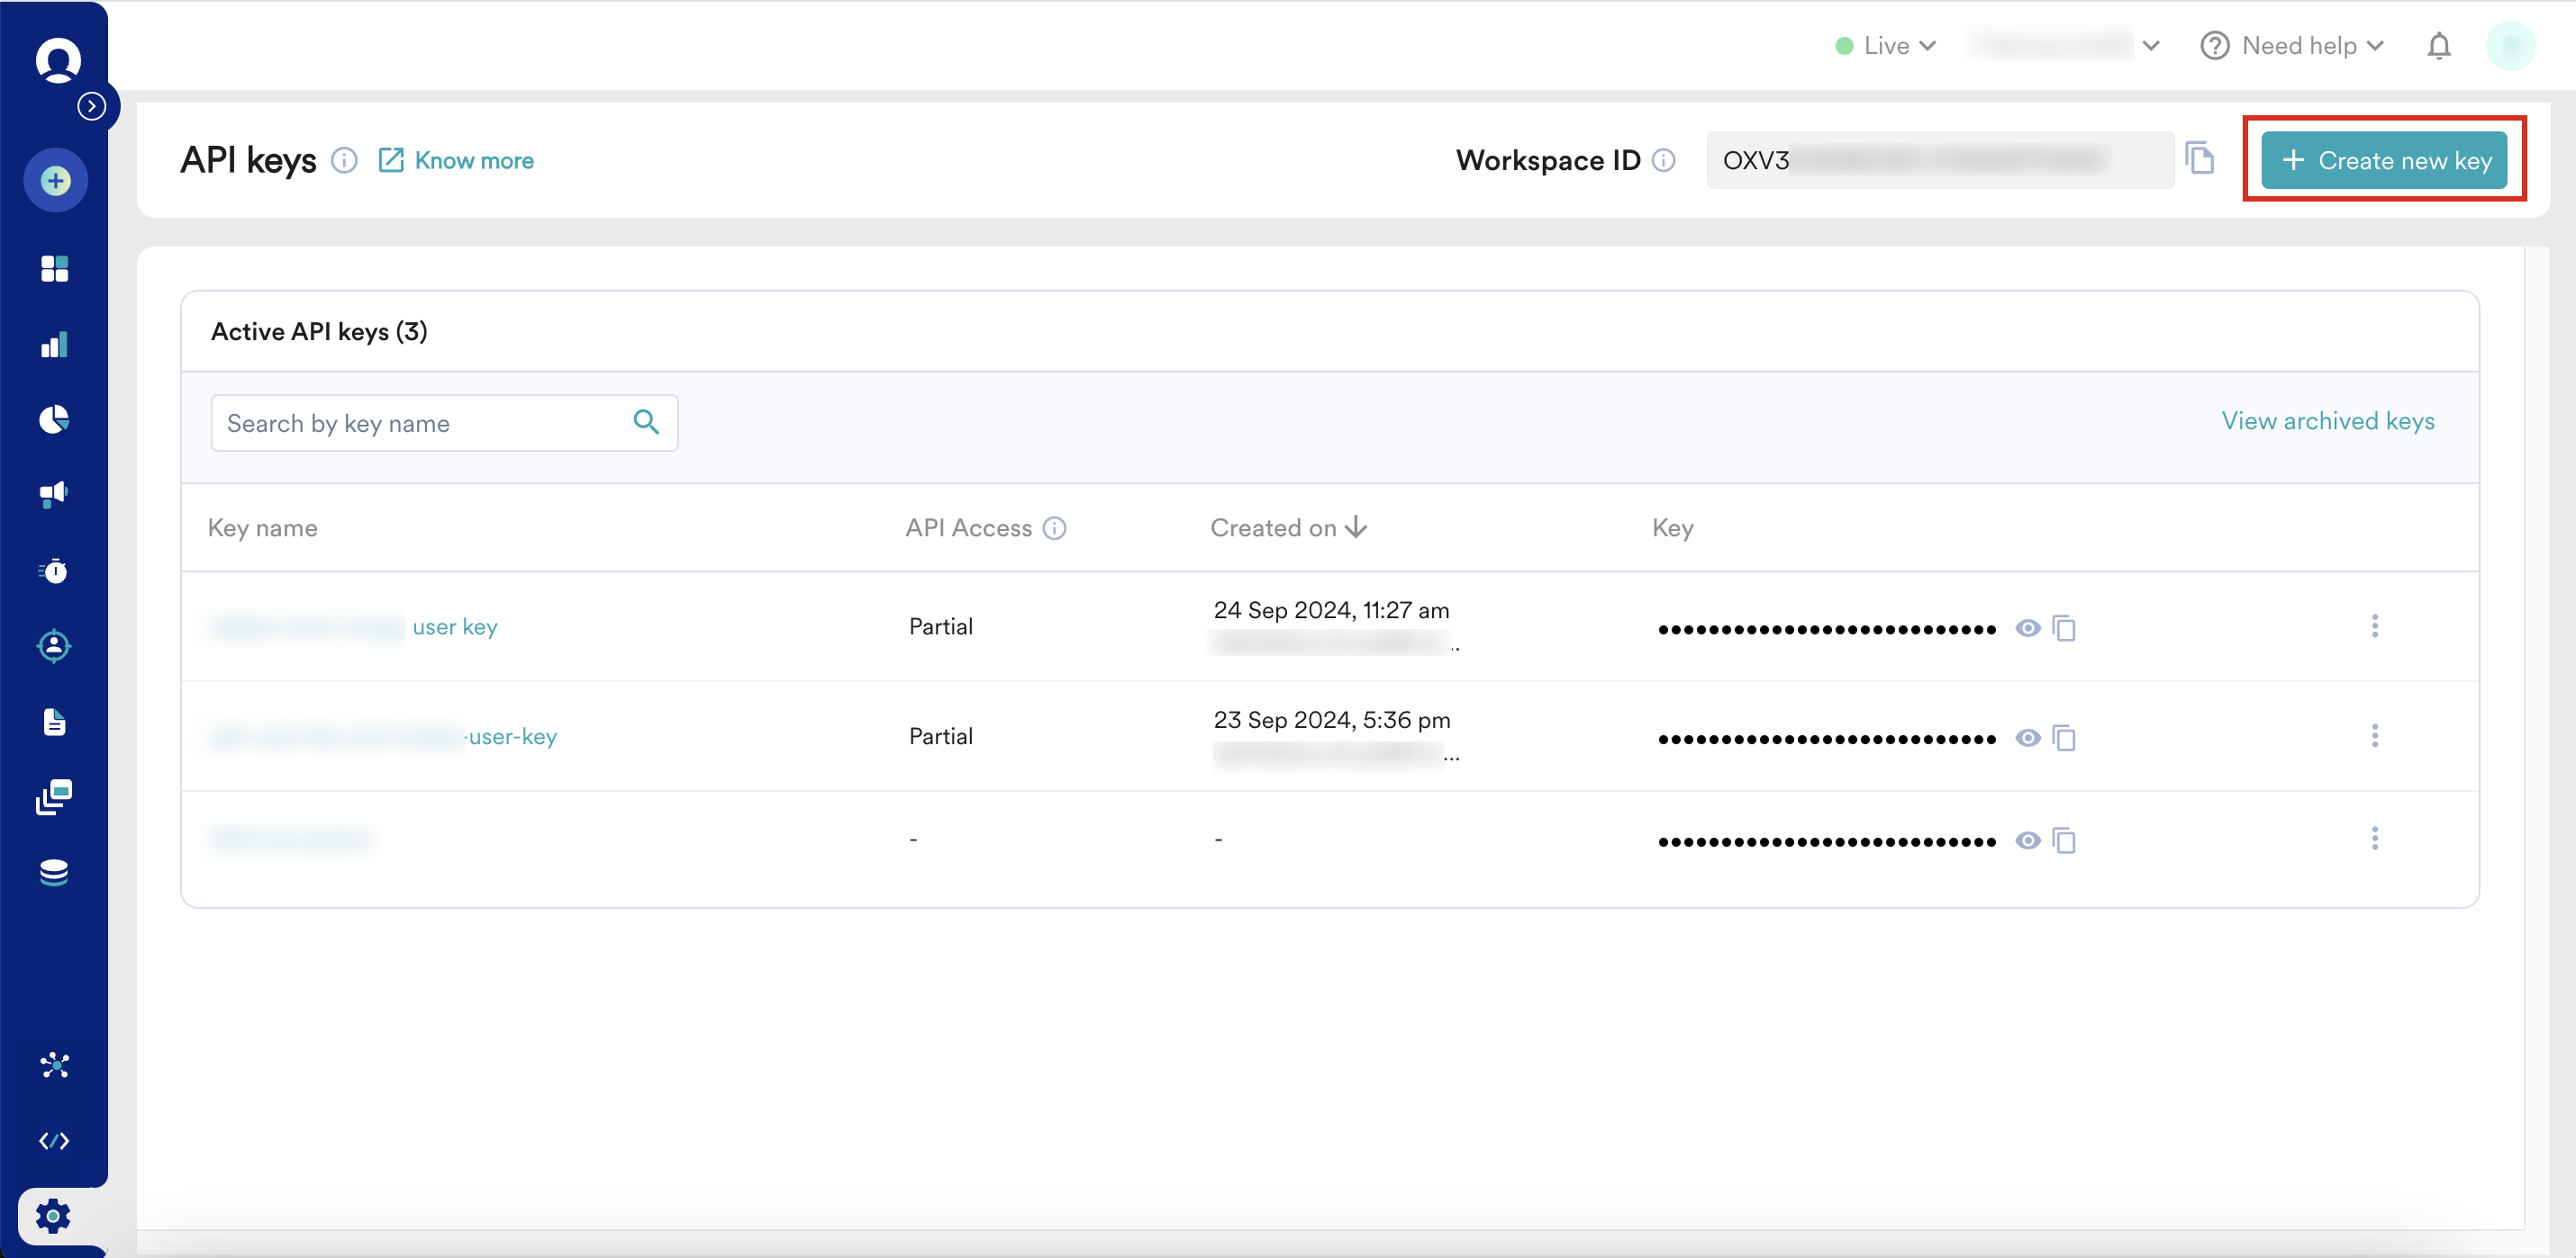
Task: Expand the Live environment dropdown
Action: tap(1887, 46)
